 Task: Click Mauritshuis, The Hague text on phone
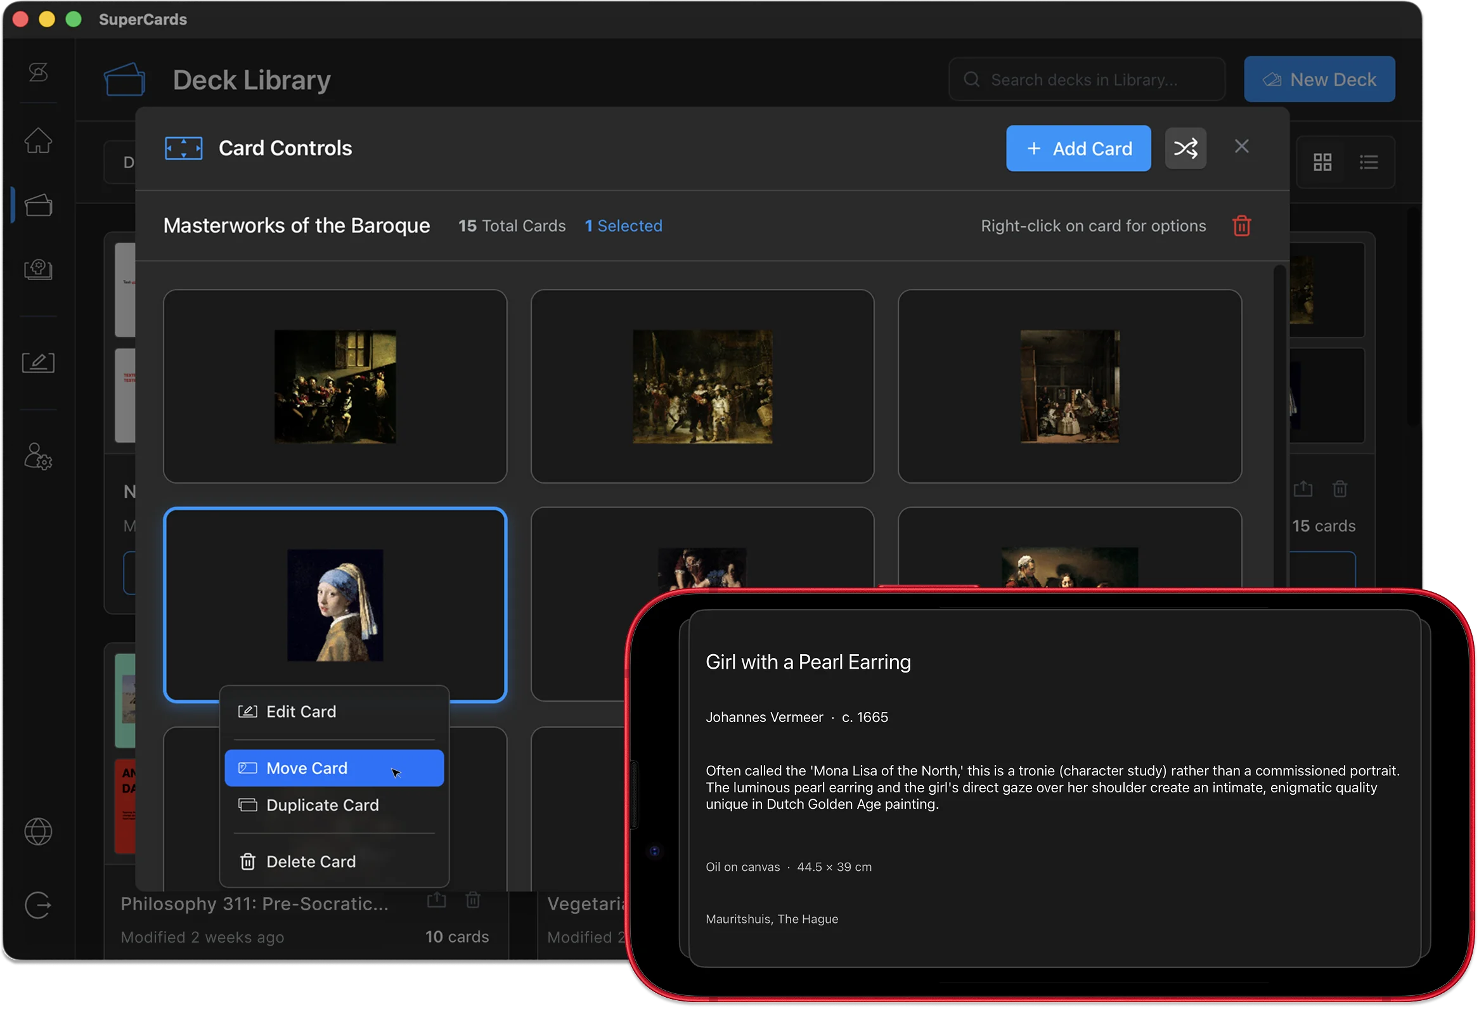(773, 920)
